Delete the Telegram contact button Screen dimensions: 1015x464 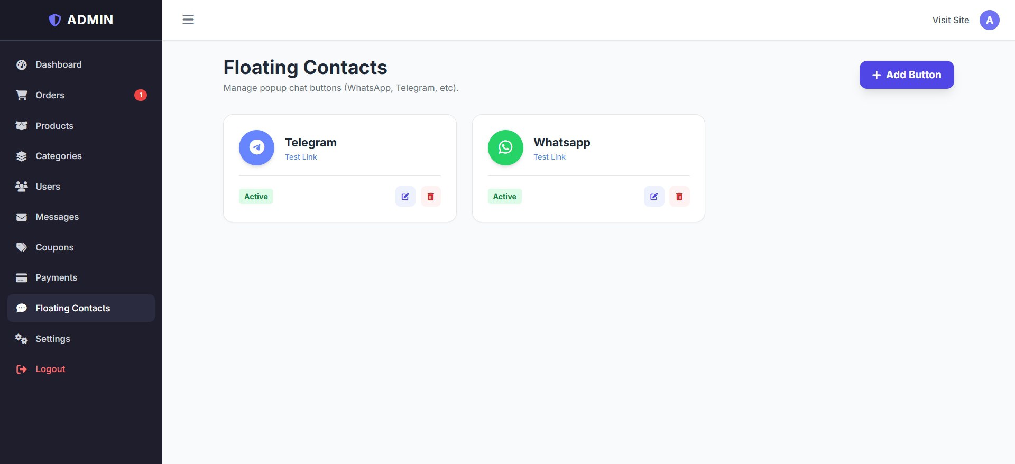click(x=431, y=197)
